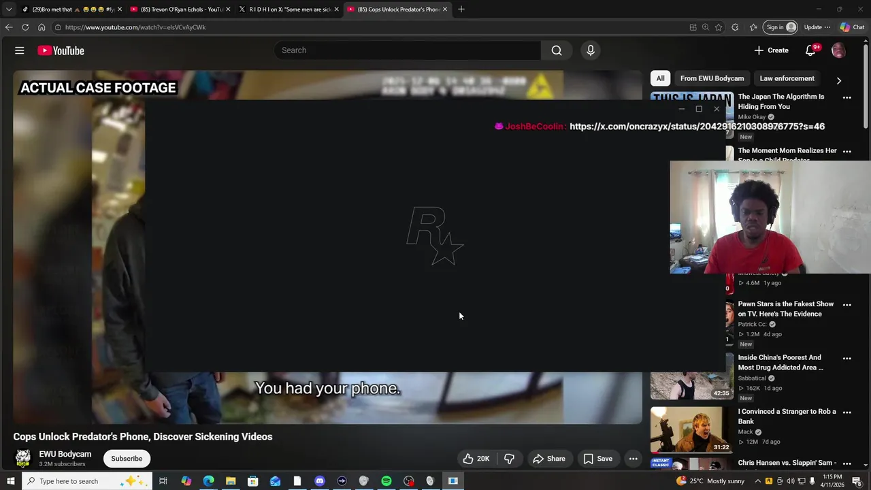The image size is (871, 490).
Task: Click the YouTube logo
Action: tap(61, 50)
